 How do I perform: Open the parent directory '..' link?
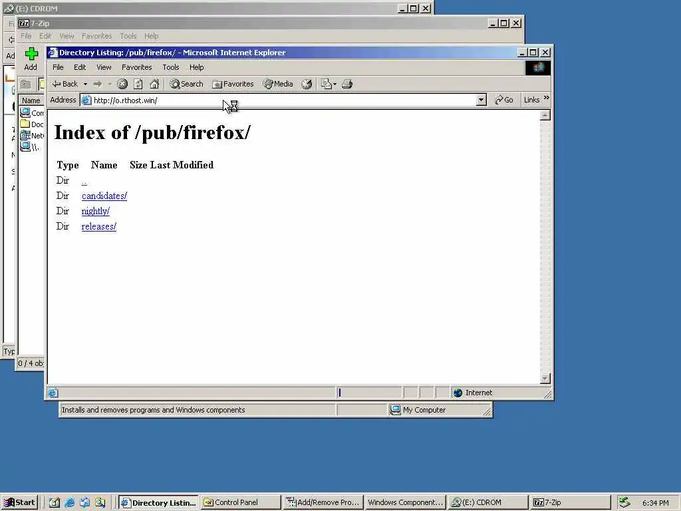click(84, 181)
